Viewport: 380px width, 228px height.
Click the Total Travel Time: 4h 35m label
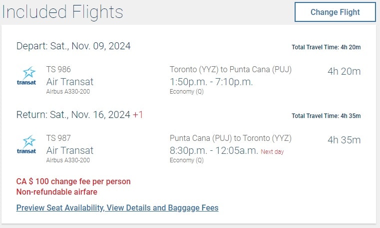(x=326, y=116)
